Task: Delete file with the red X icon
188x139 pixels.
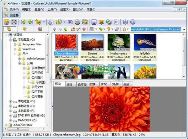Action: [x=84, y=29]
